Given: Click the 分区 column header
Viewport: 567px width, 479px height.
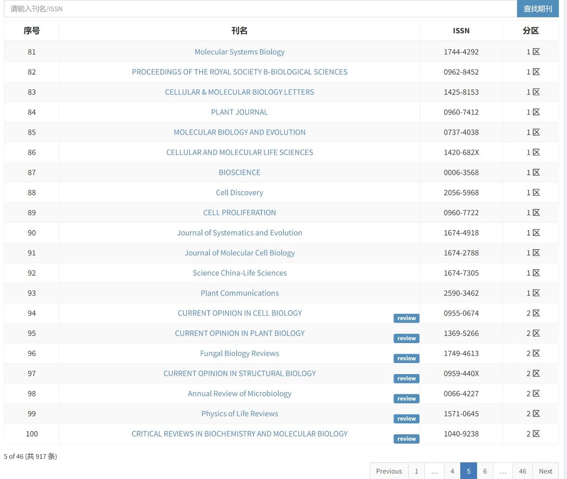Looking at the screenshot, I should click(531, 31).
